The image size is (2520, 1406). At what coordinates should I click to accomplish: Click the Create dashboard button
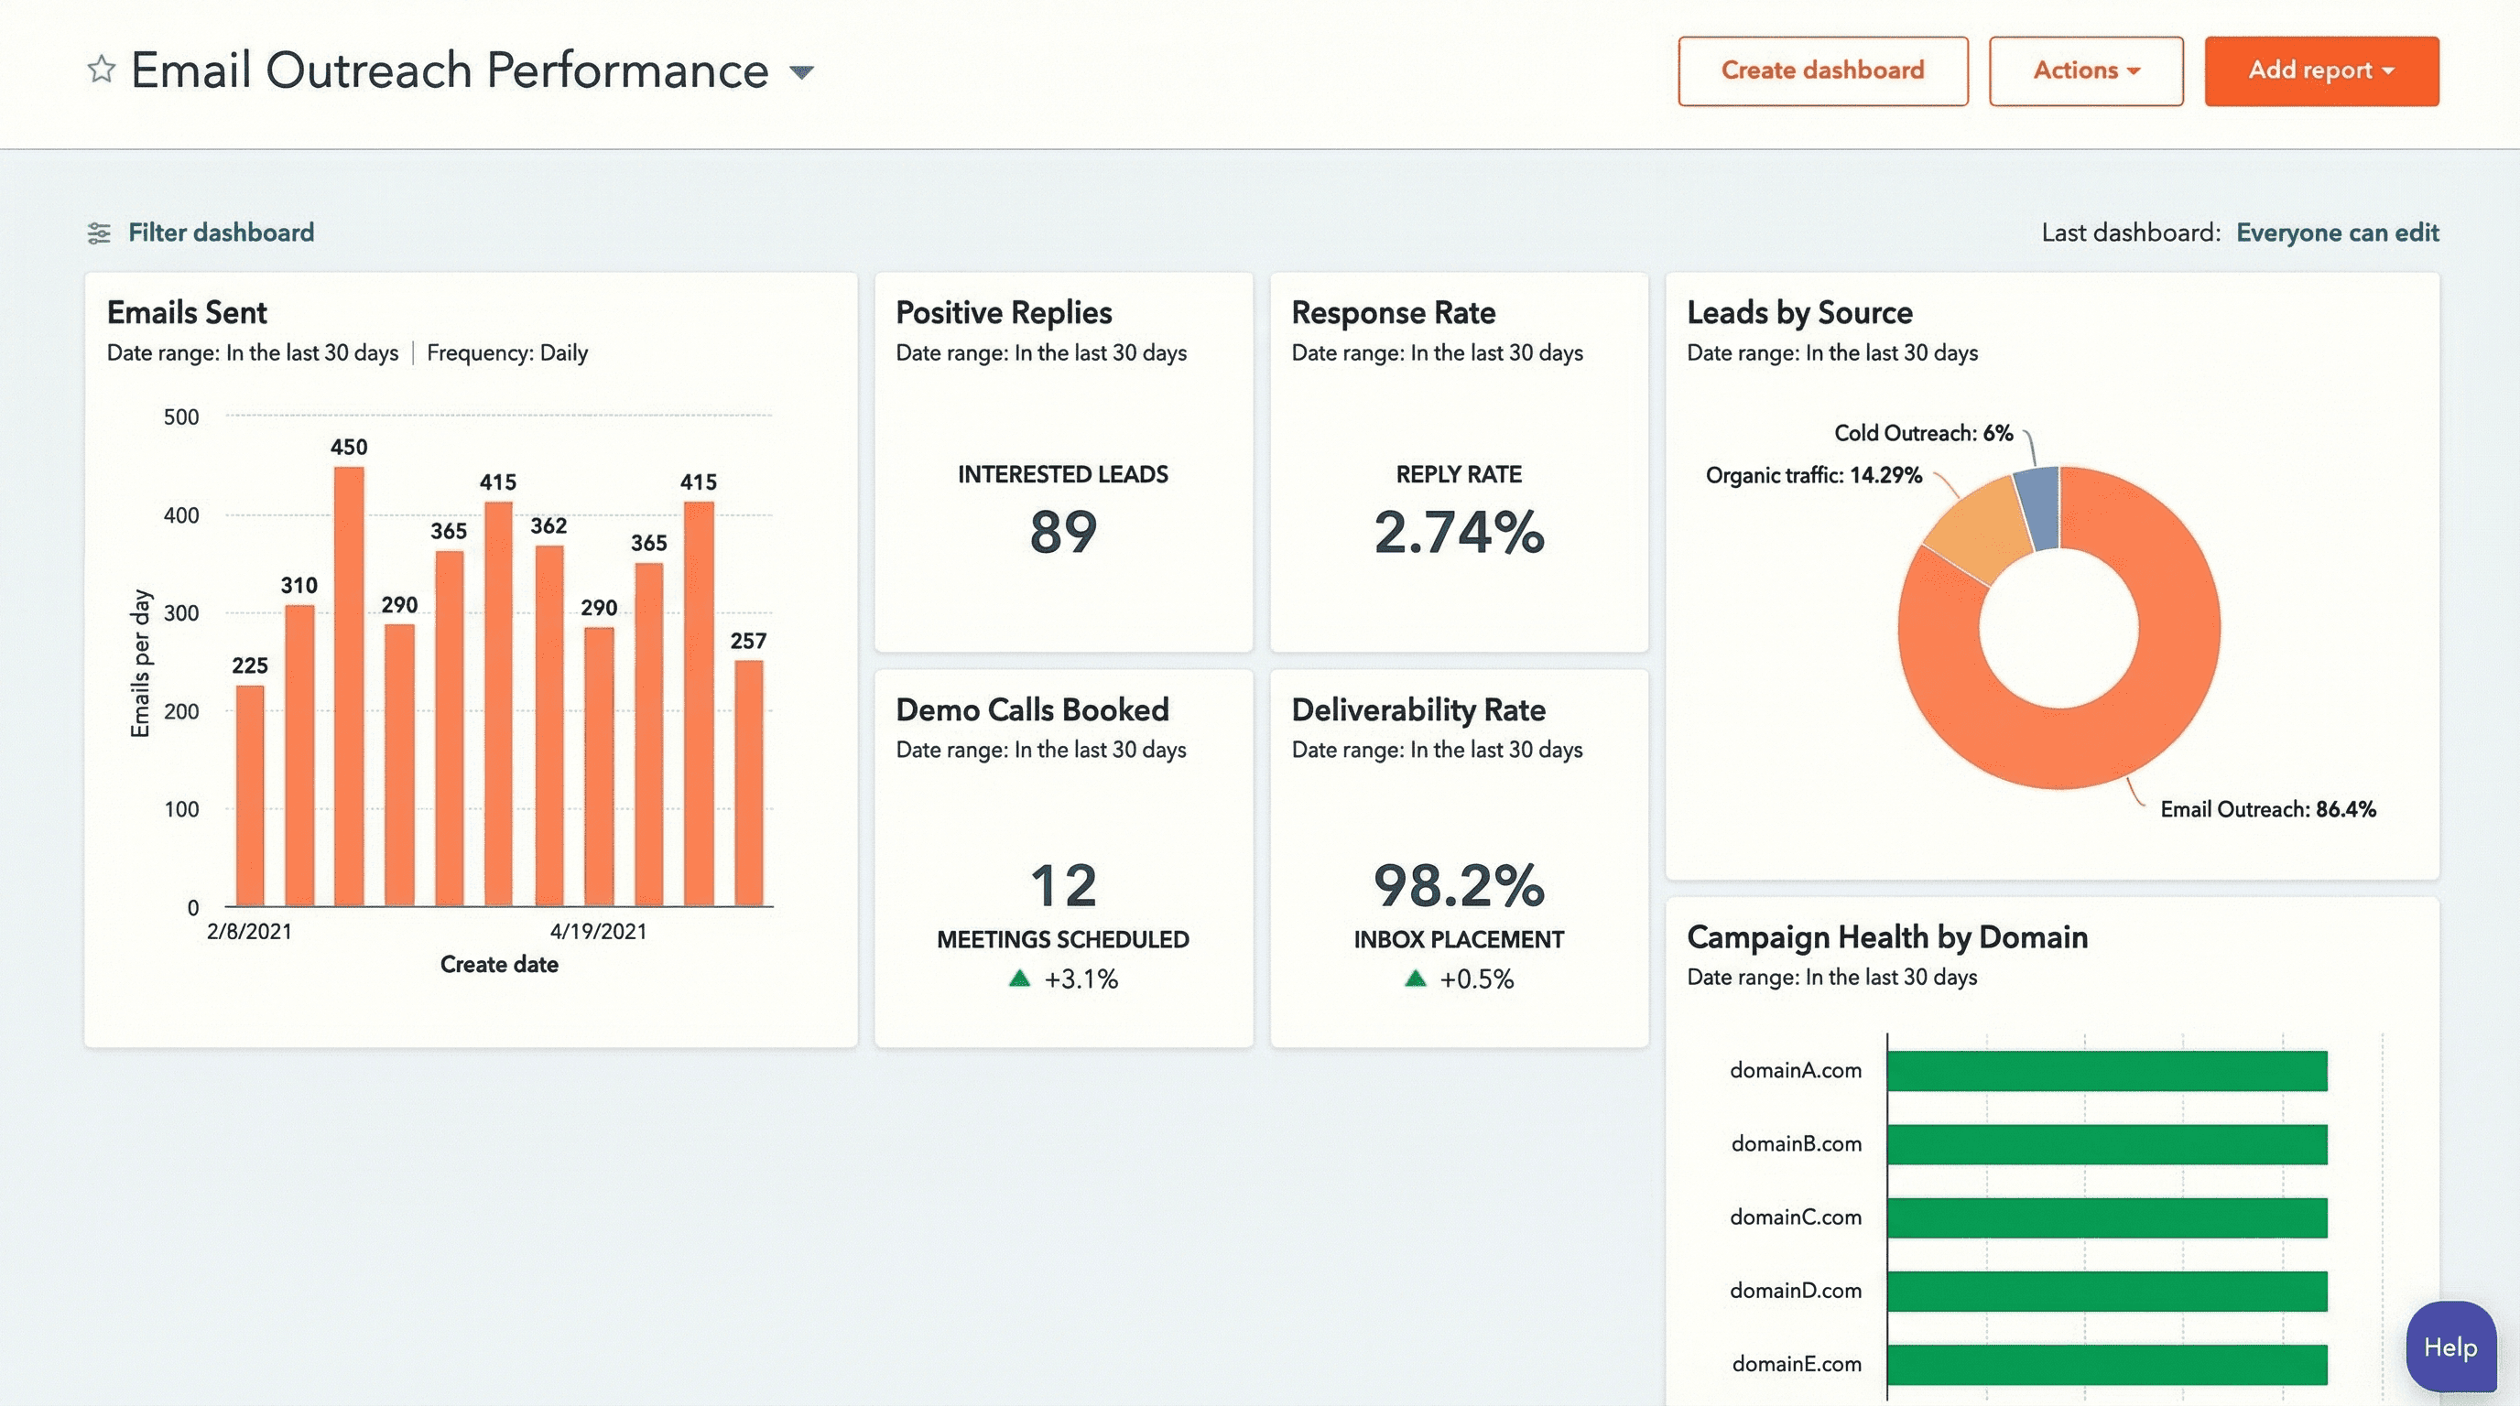[1821, 70]
